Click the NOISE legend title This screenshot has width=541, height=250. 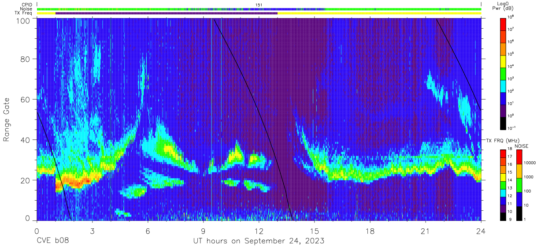pyautogui.click(x=522, y=146)
